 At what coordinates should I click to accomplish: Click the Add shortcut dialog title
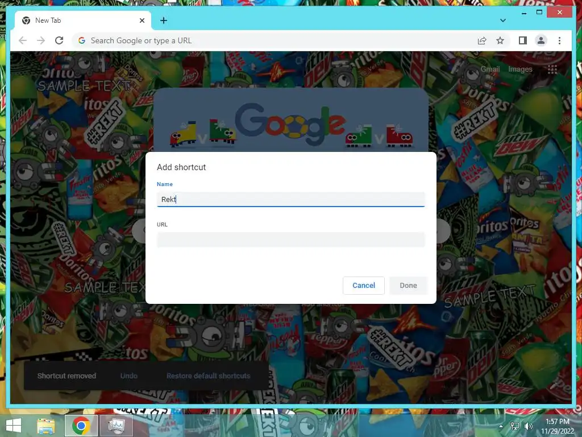point(181,167)
